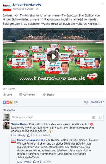The width and height of the screenshot is (106, 164).
Task: Like the post with thumbs-up button
Action: pos(7,95)
